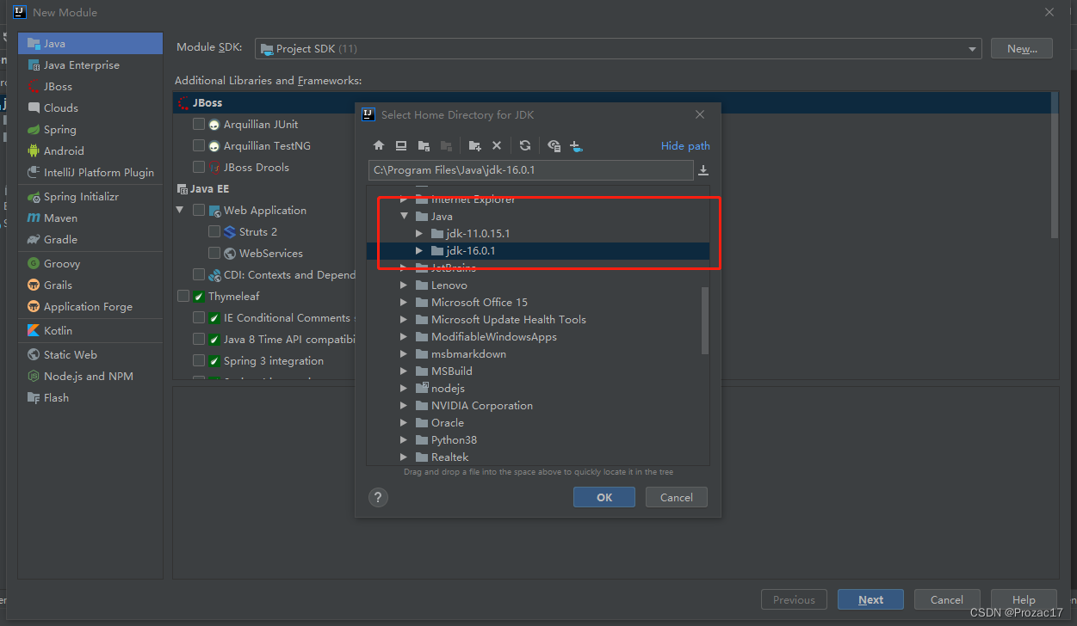The width and height of the screenshot is (1077, 626).
Task: Tick Spring 3 integration checkbox
Action: pos(199,360)
